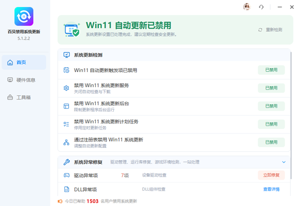The image size is (299, 206).
Task: Click the 1503 user count text
Action: (93, 201)
